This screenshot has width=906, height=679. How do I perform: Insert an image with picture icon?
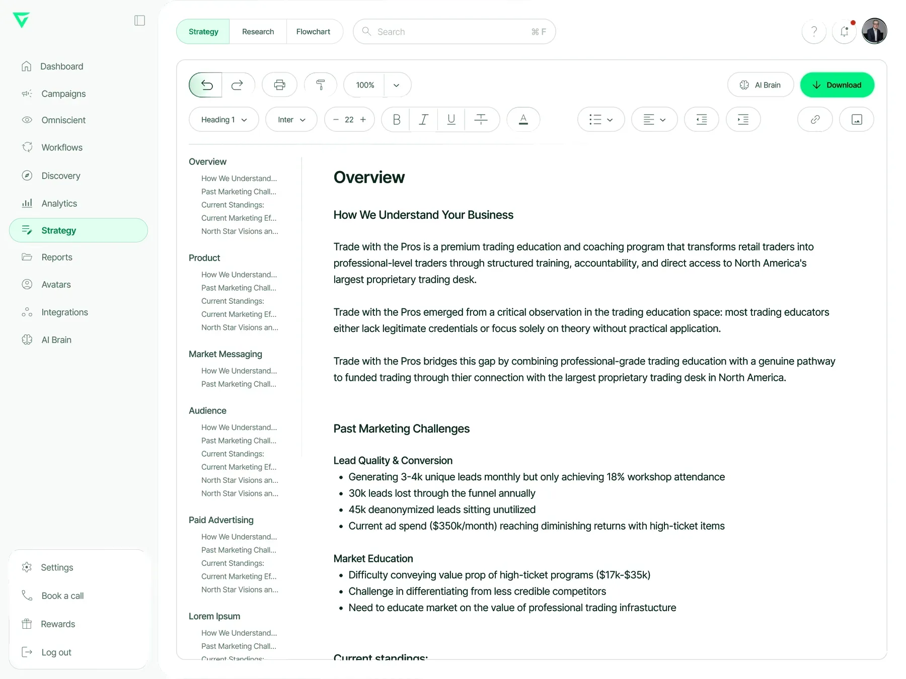[857, 120]
